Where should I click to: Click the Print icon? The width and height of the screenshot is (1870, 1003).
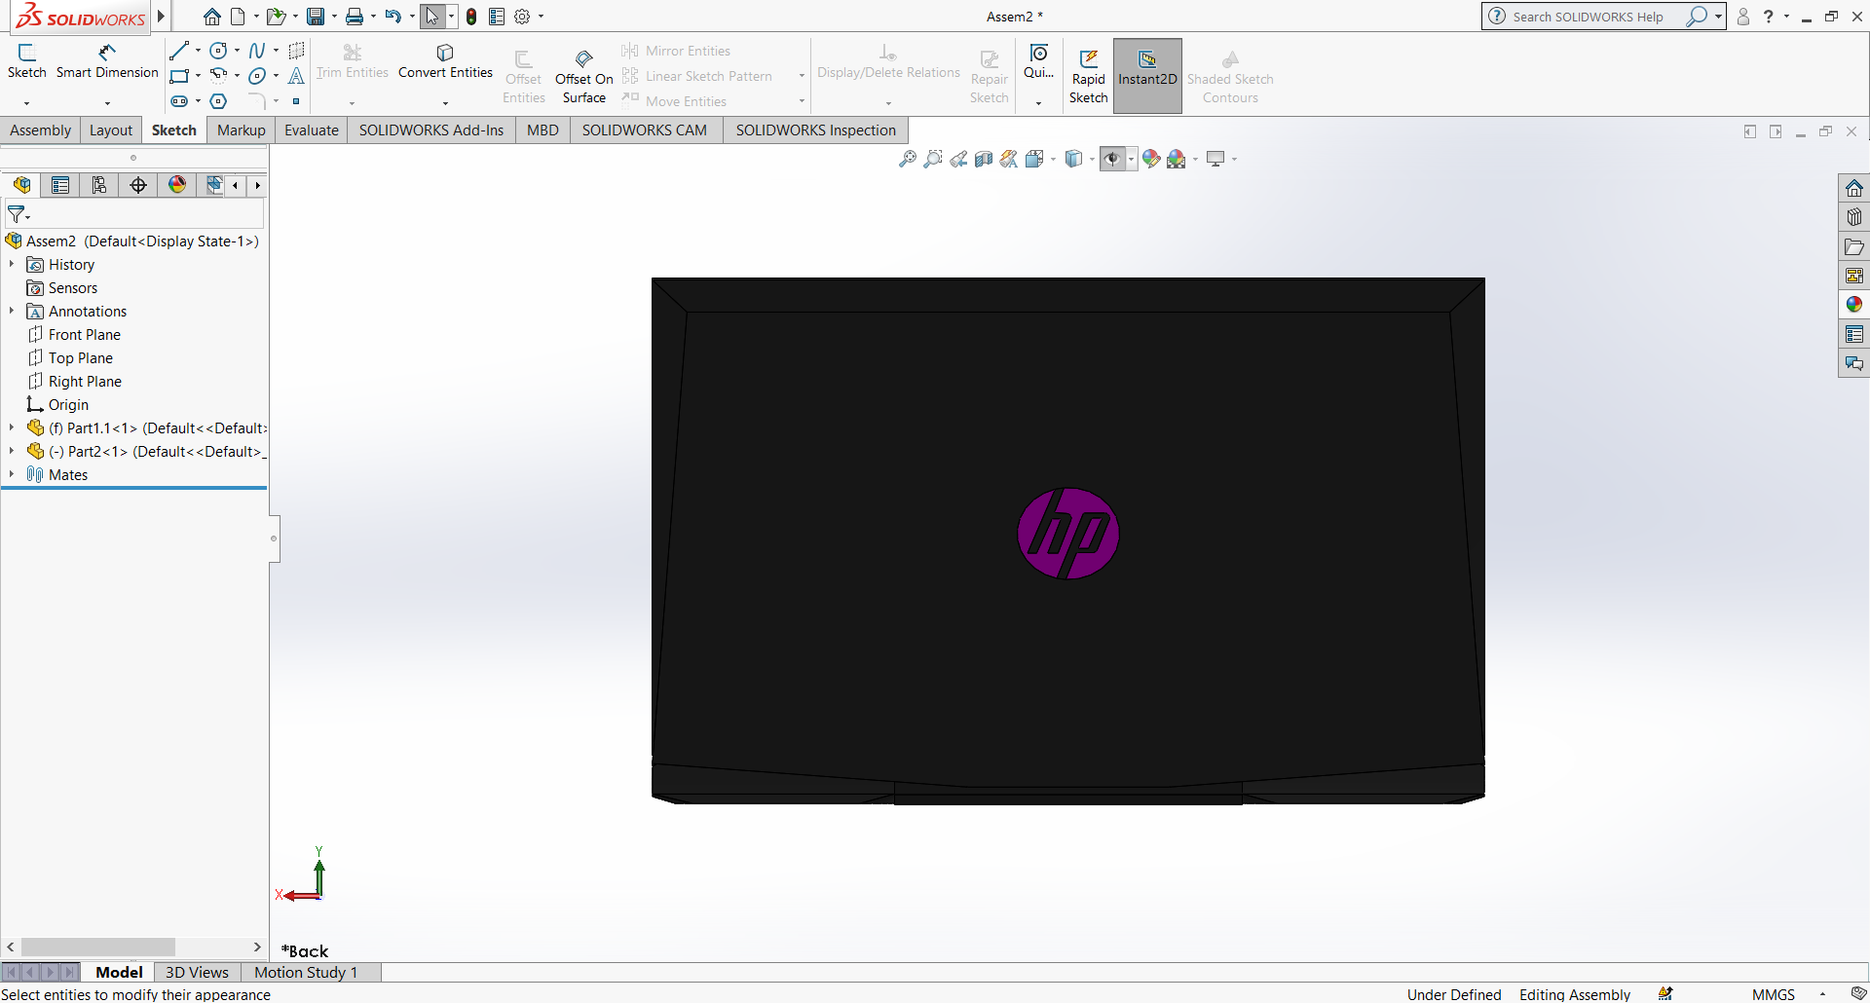coord(355,17)
